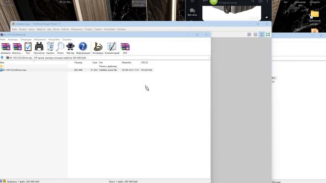Screen dimensions: 326x183
Task: Open the Комментарий (Comment) tool
Action: (x=112, y=48)
